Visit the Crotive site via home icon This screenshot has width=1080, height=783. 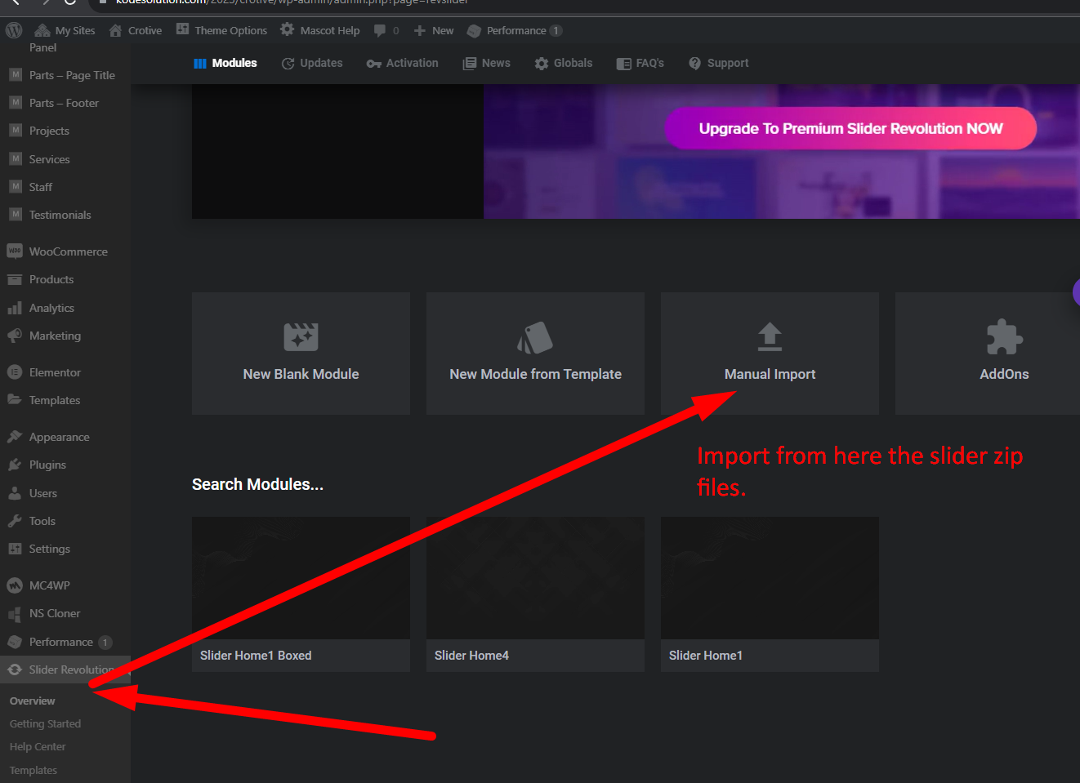coord(116,30)
